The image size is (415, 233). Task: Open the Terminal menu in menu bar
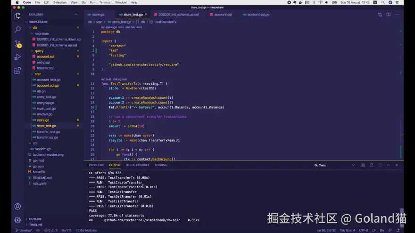[x=105, y=2]
